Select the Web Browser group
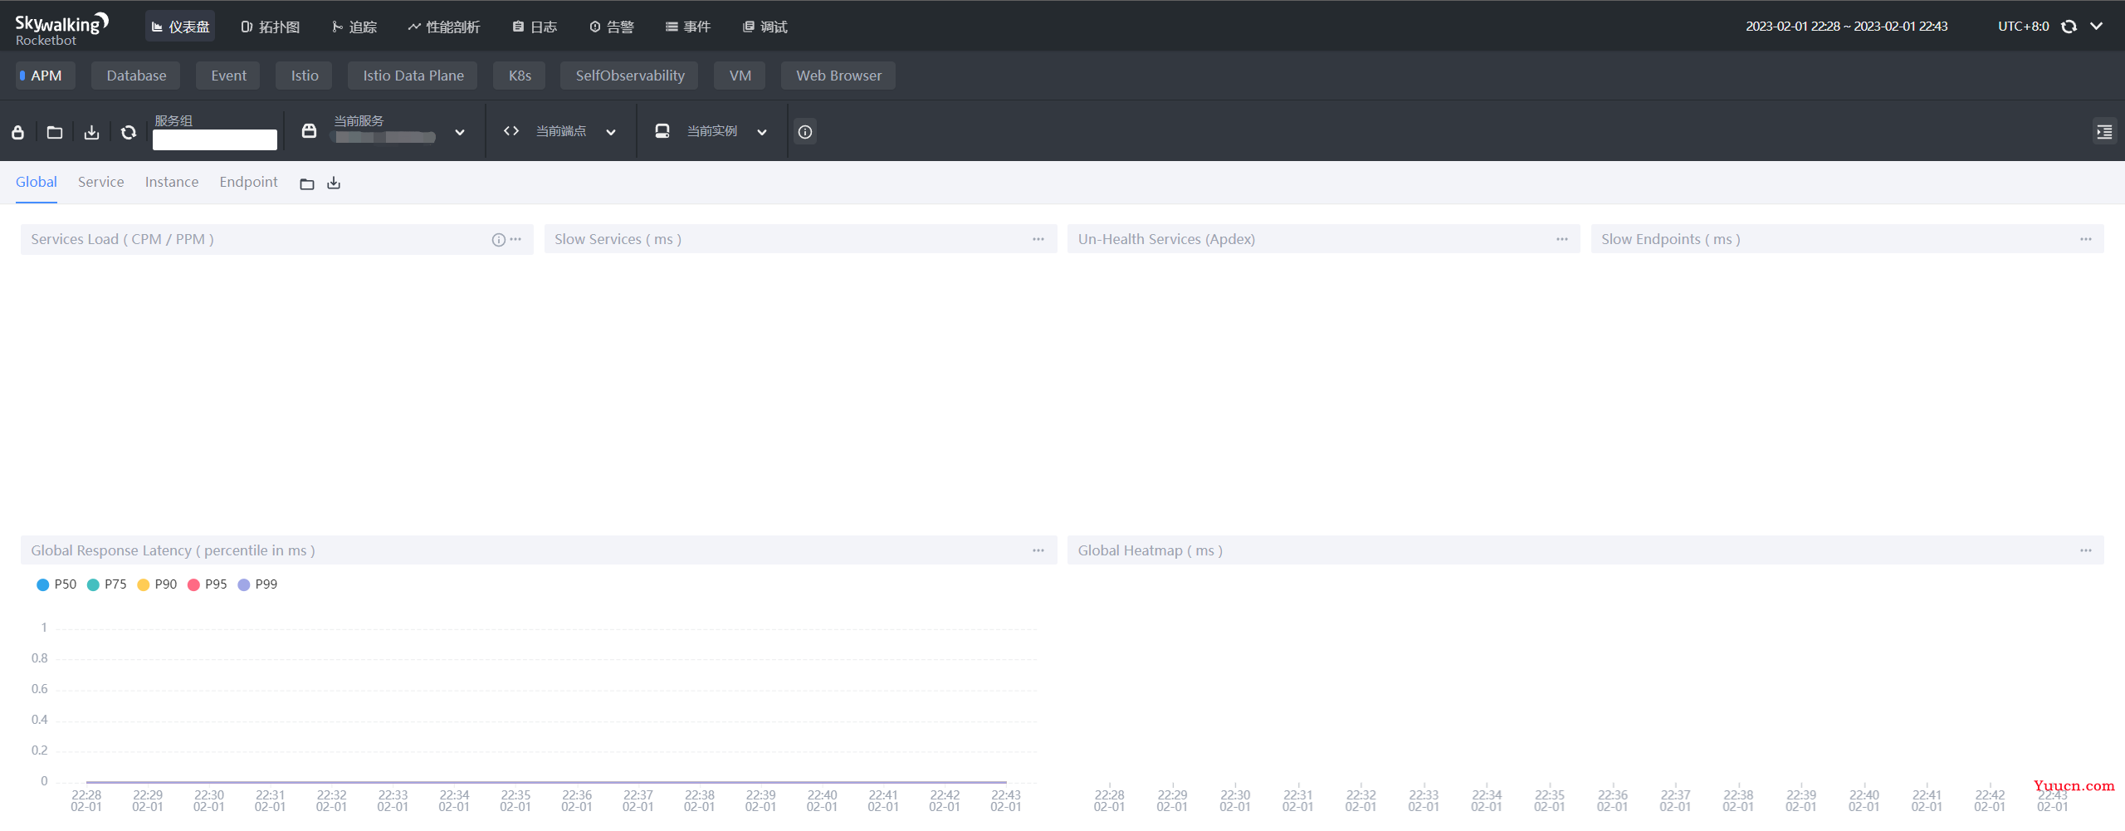Image resolution: width=2125 pixels, height=831 pixels. 838,76
